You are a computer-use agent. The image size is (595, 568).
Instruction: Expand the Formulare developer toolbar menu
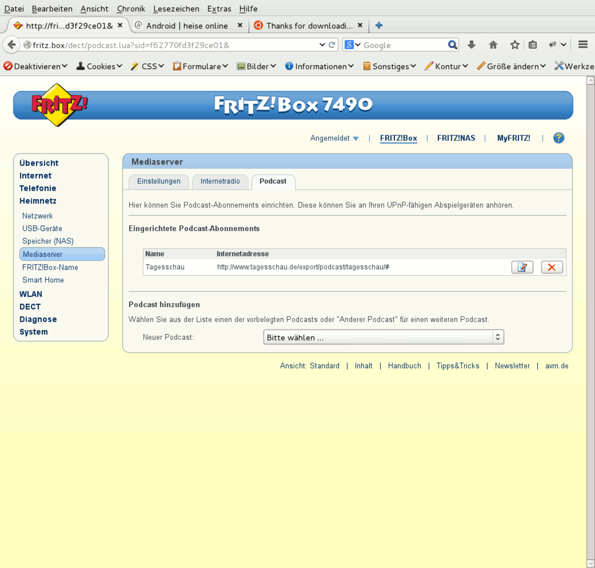coord(200,67)
